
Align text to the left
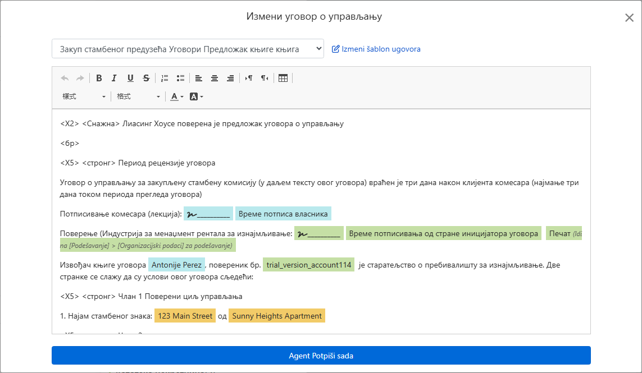coord(199,78)
